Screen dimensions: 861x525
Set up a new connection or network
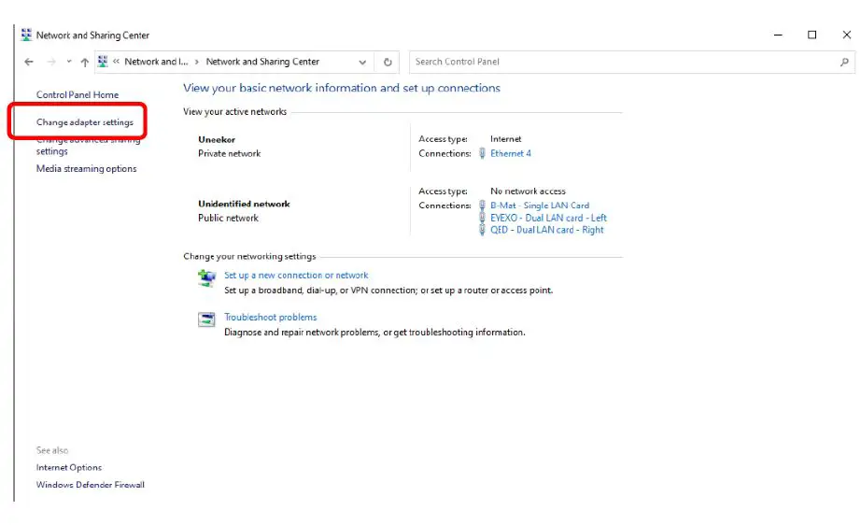[296, 276]
